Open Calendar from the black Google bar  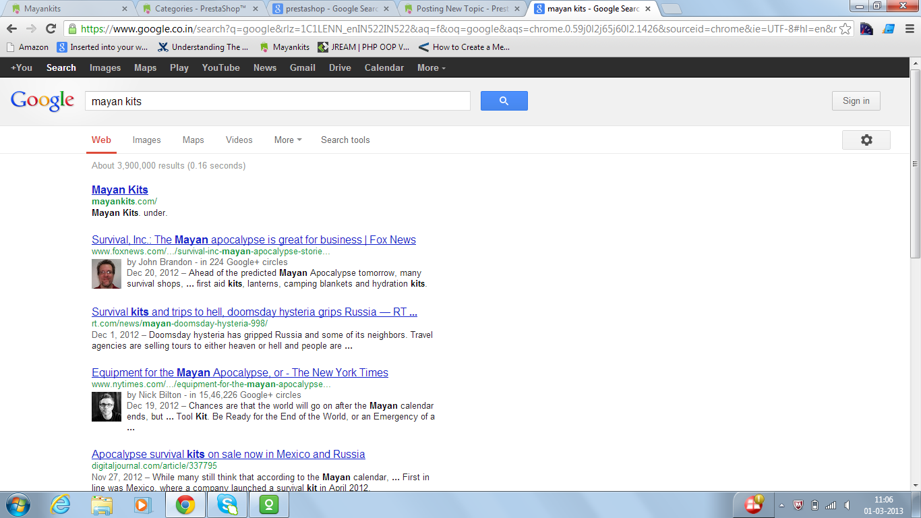384,67
